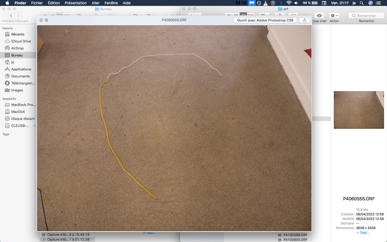Open Notification Center list icon

point(379,3)
